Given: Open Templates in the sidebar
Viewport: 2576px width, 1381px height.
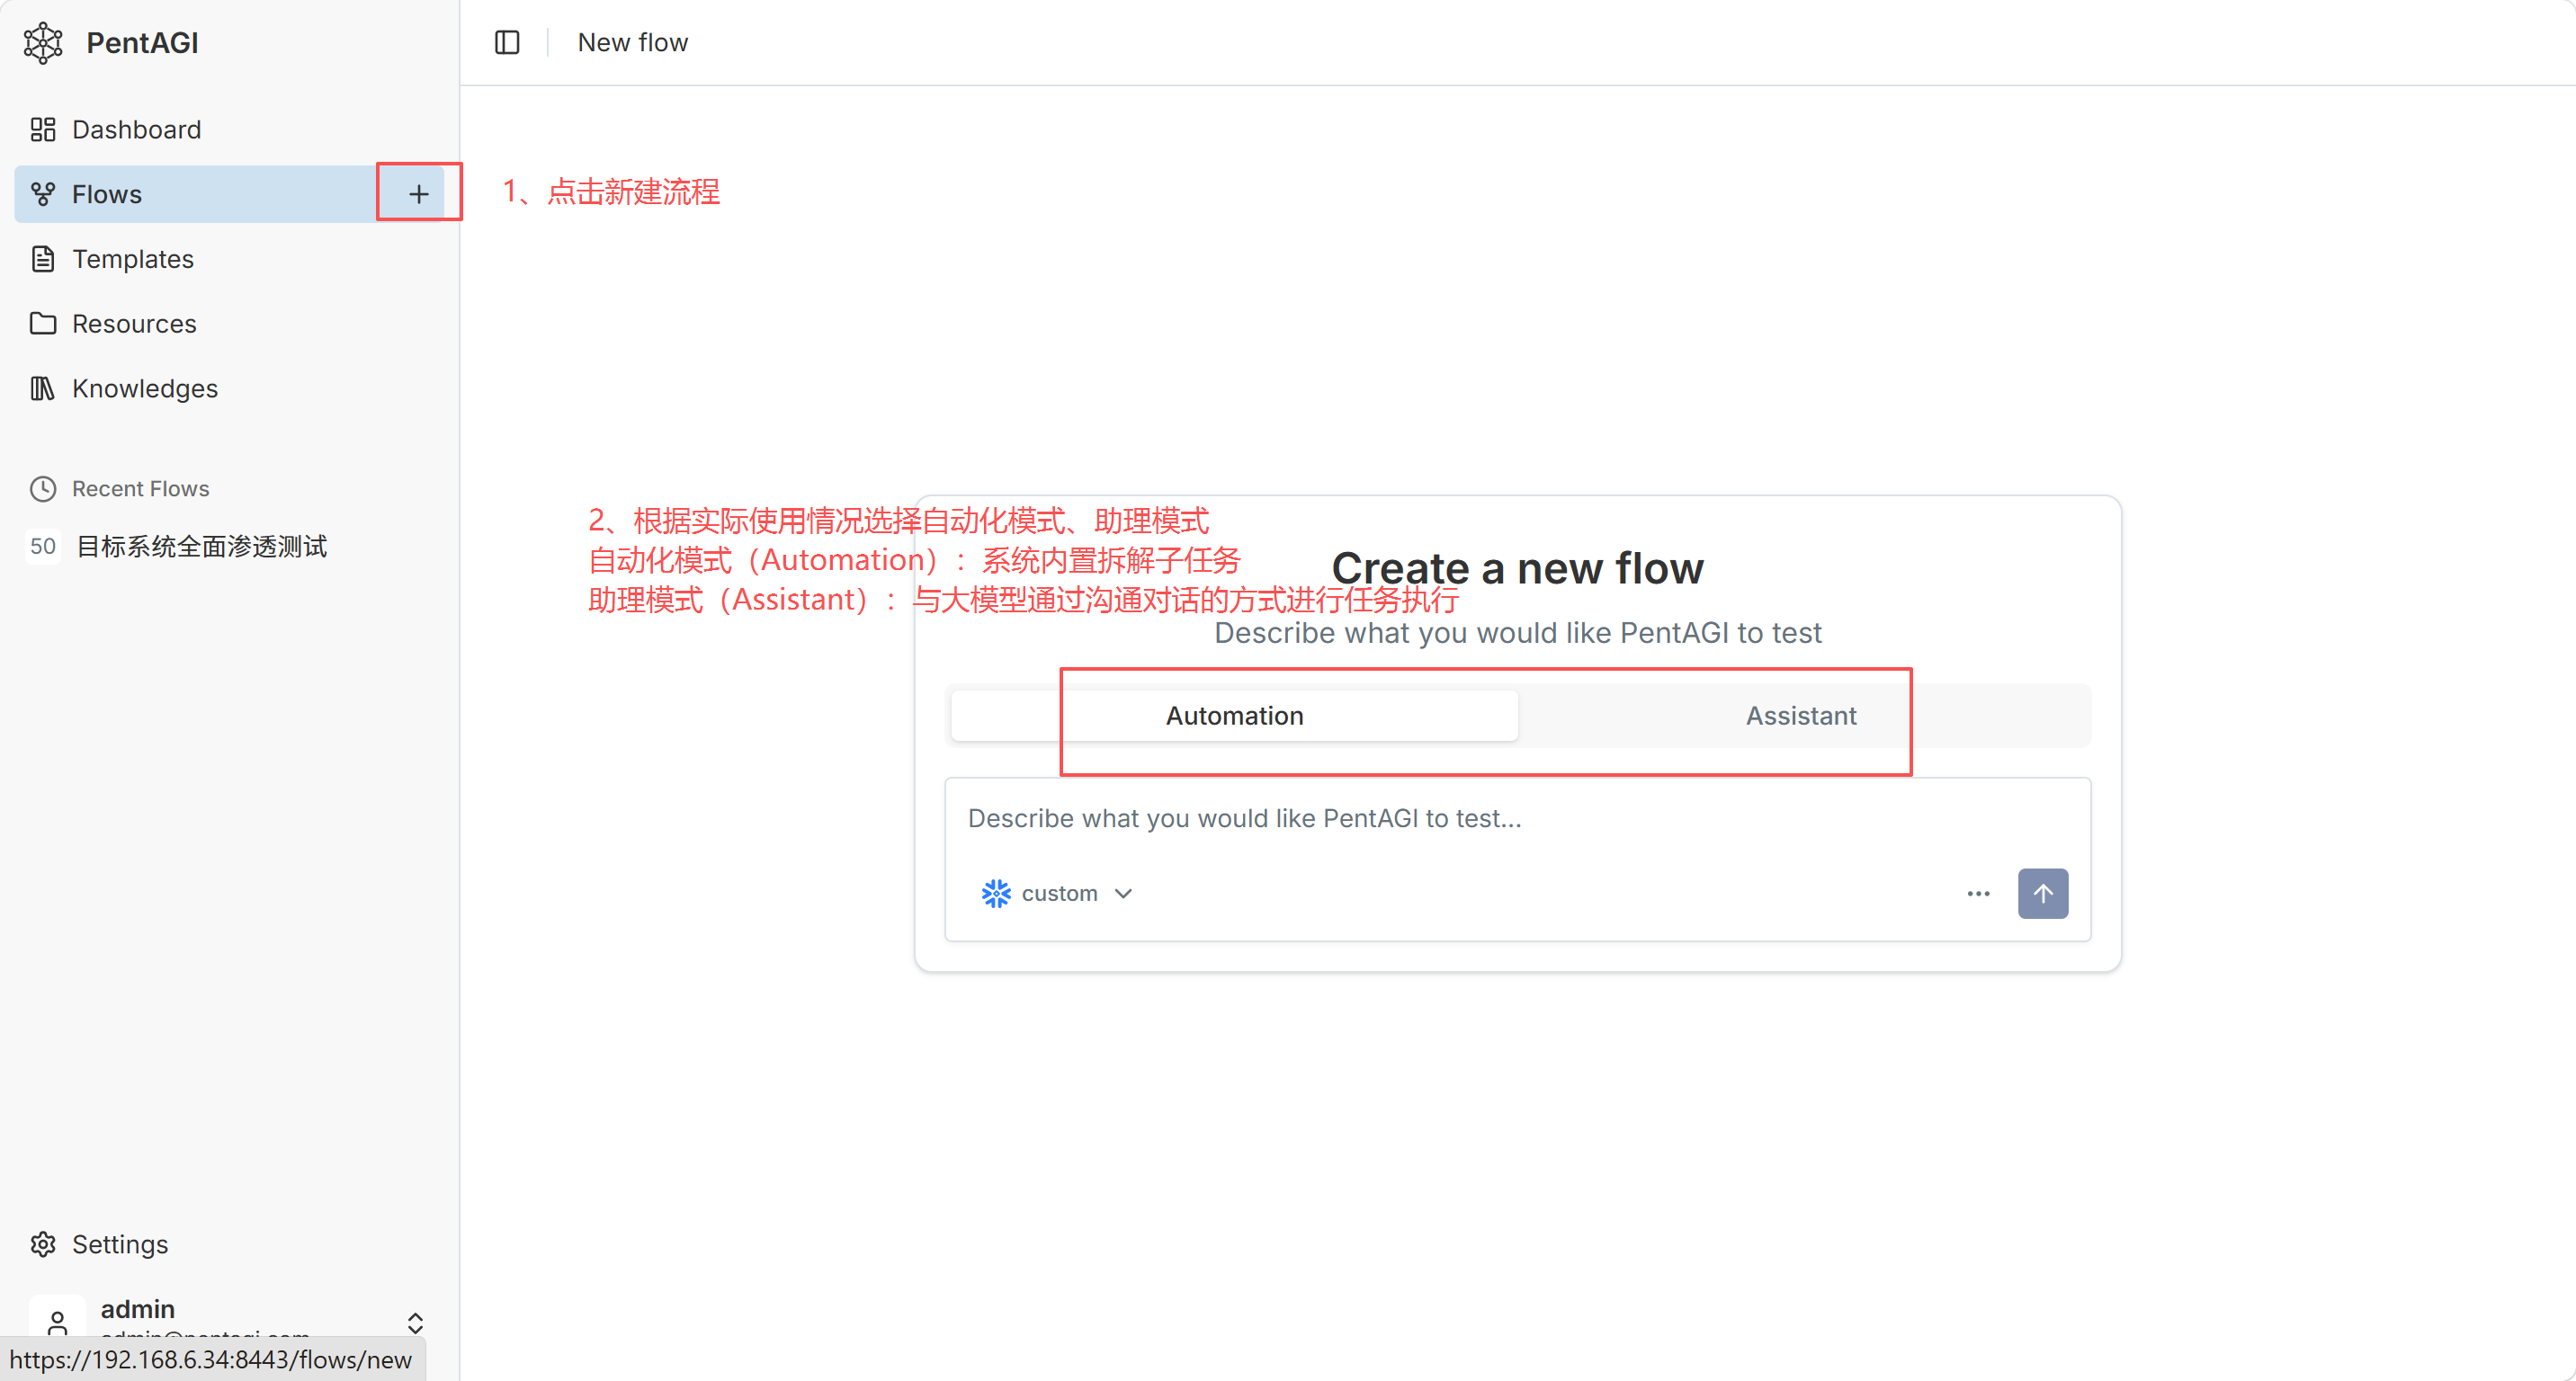Looking at the screenshot, I should click(229, 259).
